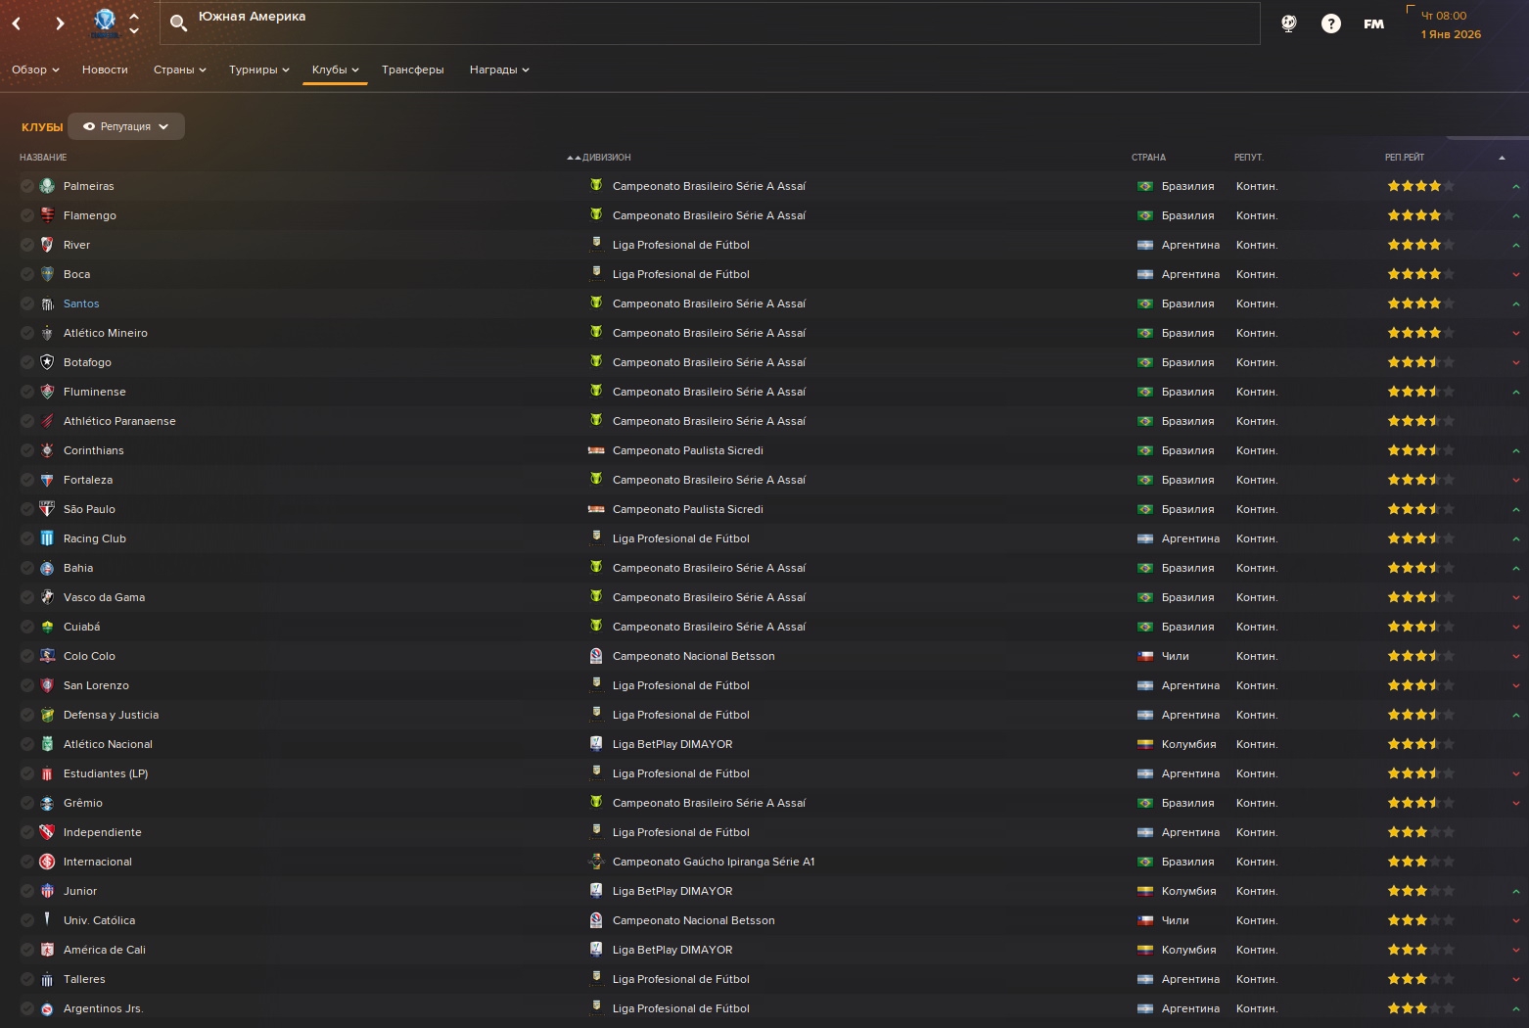Screen dimensions: 1529x1028
Task: Open the help question mark icon
Action: point(1331,23)
